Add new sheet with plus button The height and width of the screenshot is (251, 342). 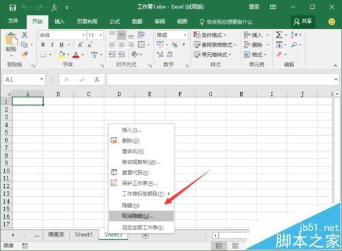pyautogui.click(x=145, y=235)
